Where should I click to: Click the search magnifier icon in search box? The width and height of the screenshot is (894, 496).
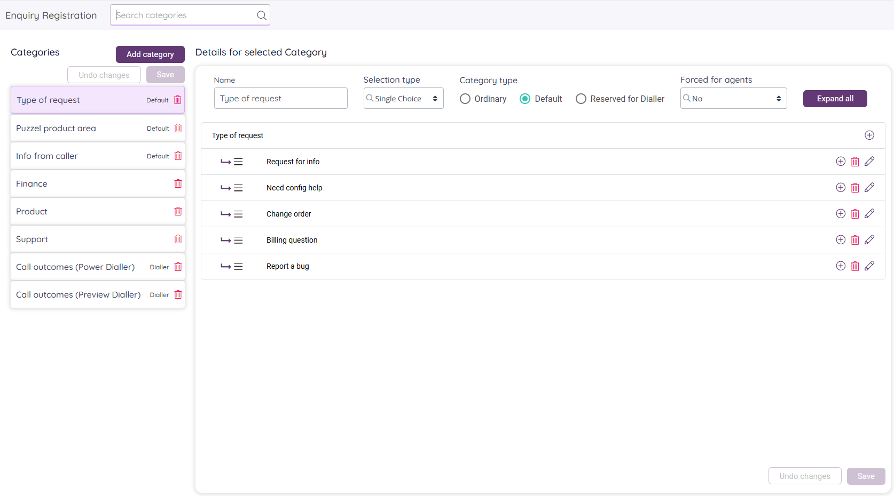262,15
